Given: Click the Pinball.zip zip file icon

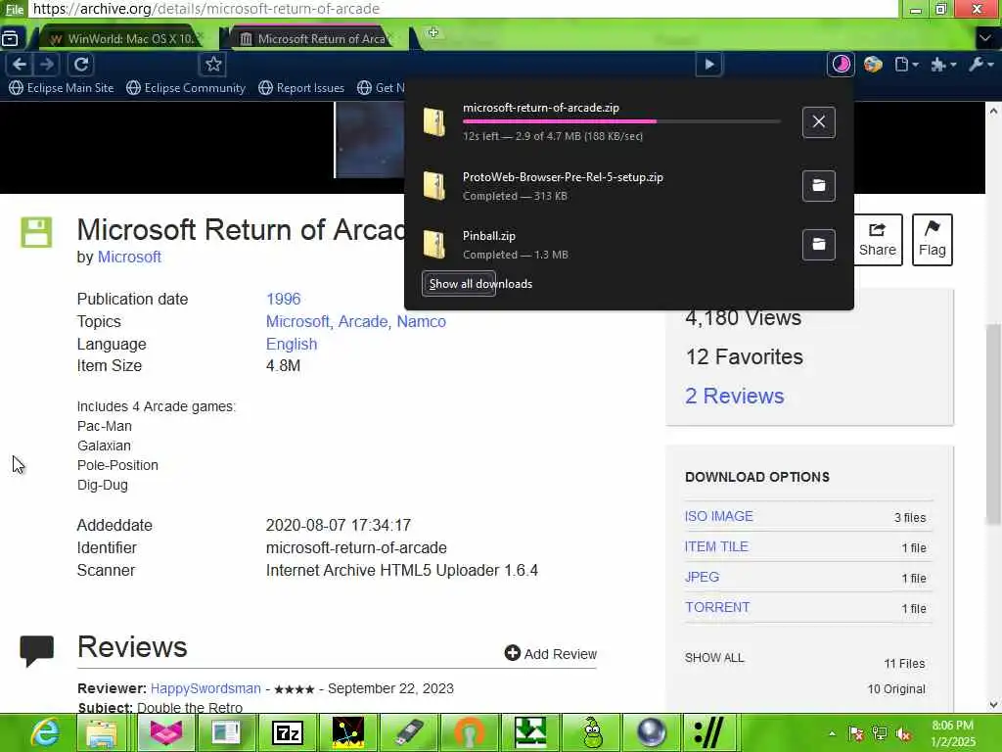Looking at the screenshot, I should click(x=433, y=244).
